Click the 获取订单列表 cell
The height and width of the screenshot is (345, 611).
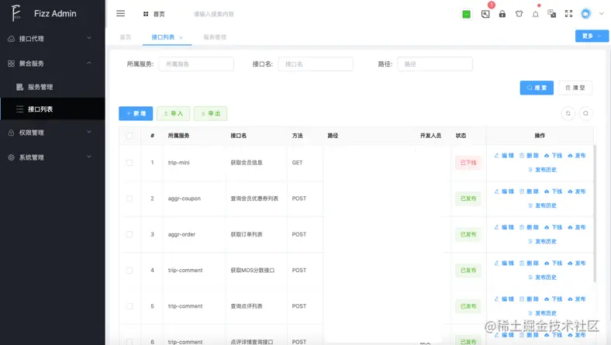coord(247,234)
